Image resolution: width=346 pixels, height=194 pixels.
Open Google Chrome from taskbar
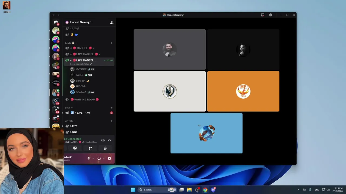pos(205,190)
